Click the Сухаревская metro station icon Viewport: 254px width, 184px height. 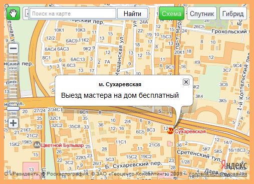170,131
